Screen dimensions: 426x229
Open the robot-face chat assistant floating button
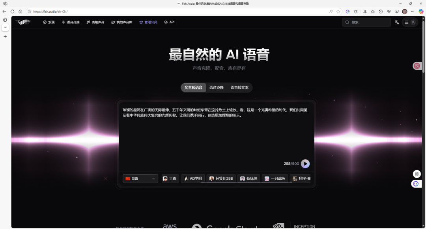click(416, 184)
